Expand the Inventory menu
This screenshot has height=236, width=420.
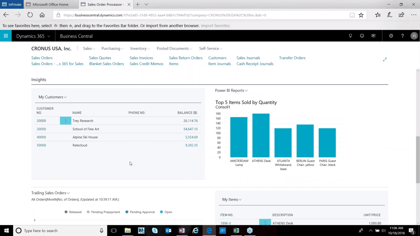click(140, 48)
